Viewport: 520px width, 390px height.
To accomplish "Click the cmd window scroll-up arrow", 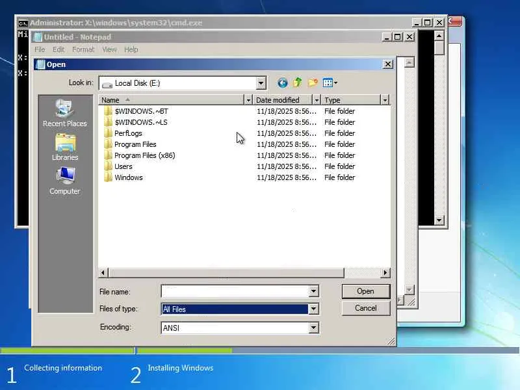I will [x=439, y=36].
